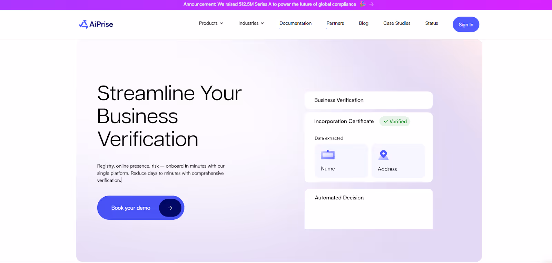Expand the Industries dropdown menu

(x=251, y=23)
